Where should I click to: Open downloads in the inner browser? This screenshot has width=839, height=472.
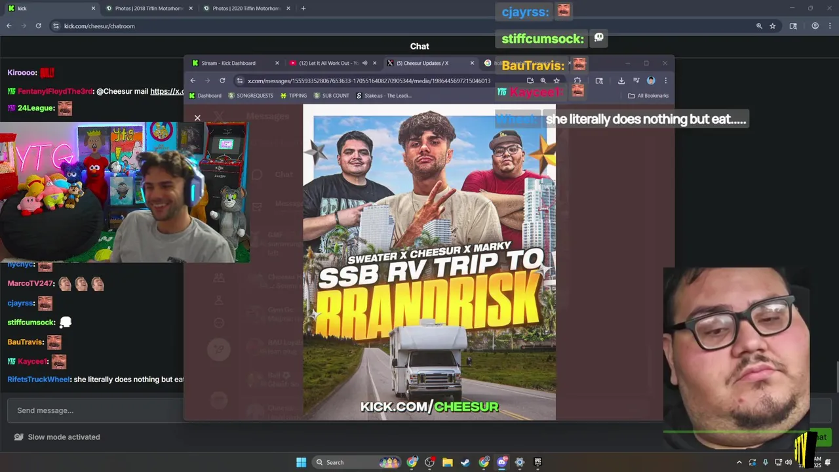621,81
